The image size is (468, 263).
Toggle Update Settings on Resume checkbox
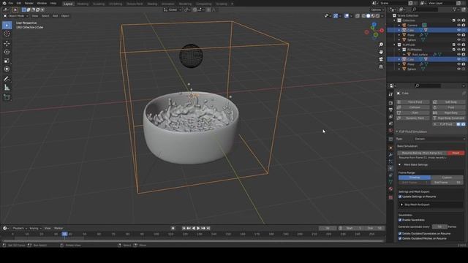pos(400,197)
